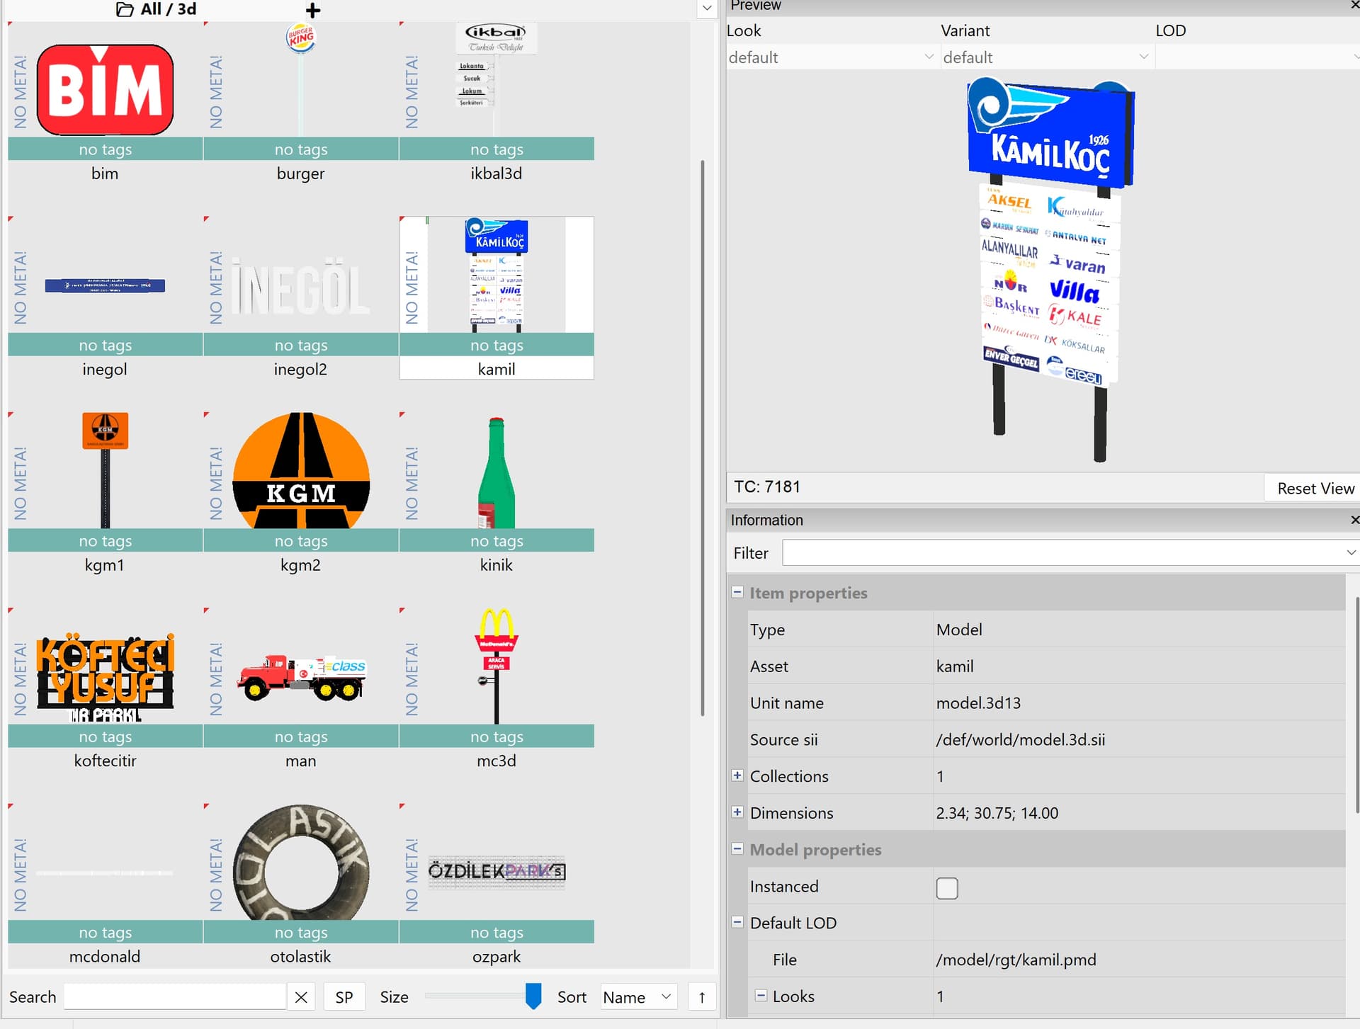Image resolution: width=1360 pixels, height=1029 pixels.
Task: Open the Filter dropdown in the Information panel
Action: [1351, 552]
